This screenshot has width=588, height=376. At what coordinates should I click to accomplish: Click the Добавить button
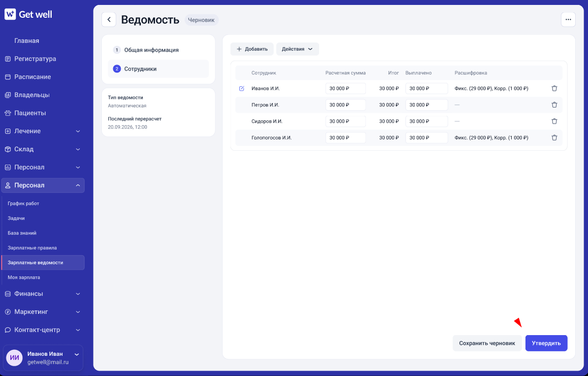coord(252,49)
